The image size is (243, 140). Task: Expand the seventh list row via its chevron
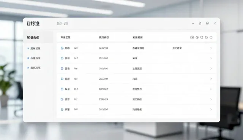point(211,110)
